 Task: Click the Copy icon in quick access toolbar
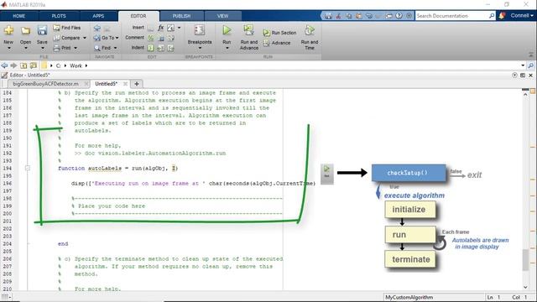click(x=349, y=16)
